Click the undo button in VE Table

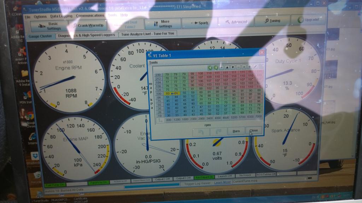click(201, 132)
